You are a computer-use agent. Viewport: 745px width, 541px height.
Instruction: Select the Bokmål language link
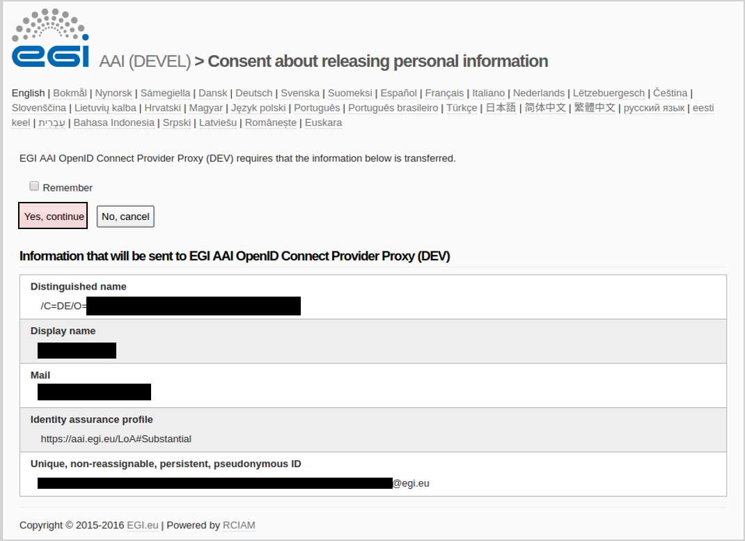click(70, 93)
